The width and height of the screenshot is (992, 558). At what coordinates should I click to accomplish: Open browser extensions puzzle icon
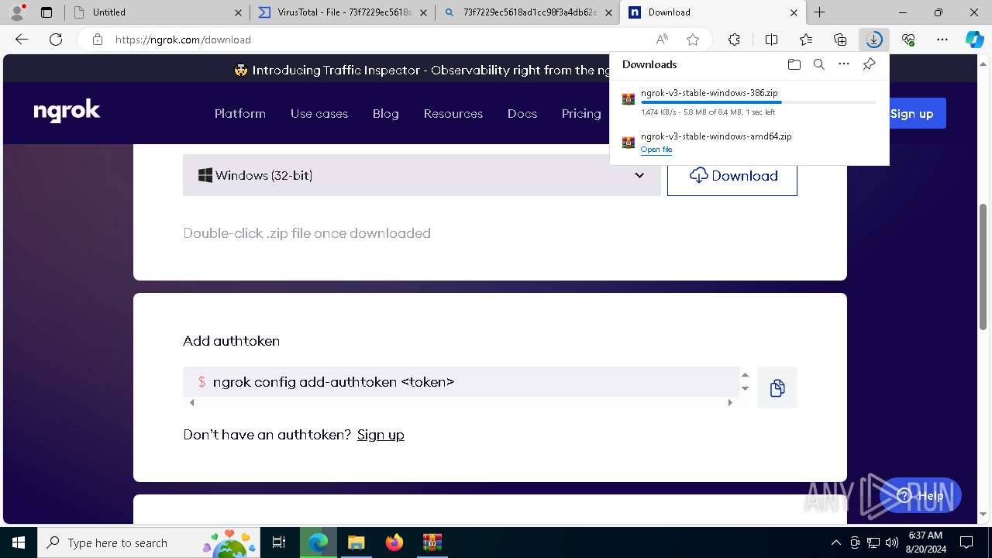pos(734,40)
